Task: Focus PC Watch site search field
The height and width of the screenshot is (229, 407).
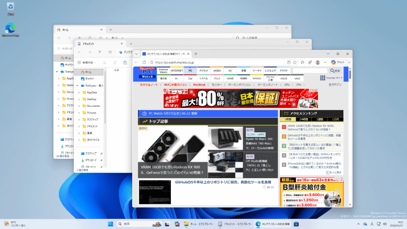Action: point(310,71)
